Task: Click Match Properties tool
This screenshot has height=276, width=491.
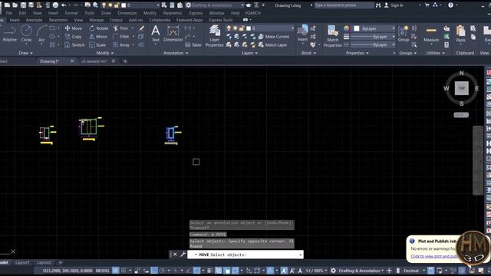Action: (x=332, y=36)
